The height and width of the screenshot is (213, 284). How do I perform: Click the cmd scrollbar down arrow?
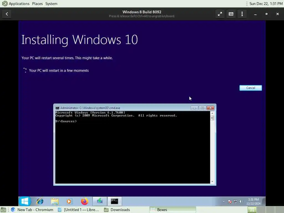pos(212,181)
